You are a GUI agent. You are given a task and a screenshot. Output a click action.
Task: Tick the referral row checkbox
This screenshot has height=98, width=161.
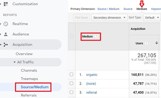71,92
